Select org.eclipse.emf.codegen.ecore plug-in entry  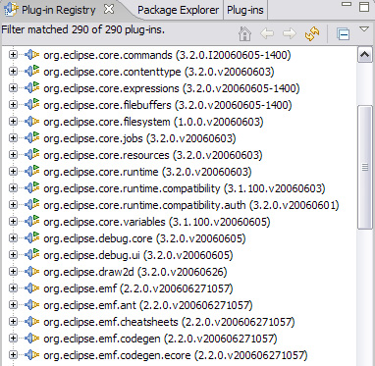(176, 355)
